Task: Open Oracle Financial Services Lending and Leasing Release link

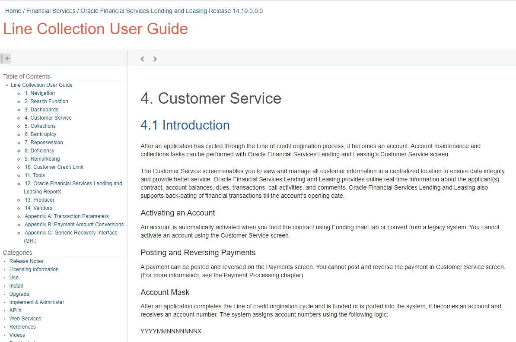Action: (172, 11)
